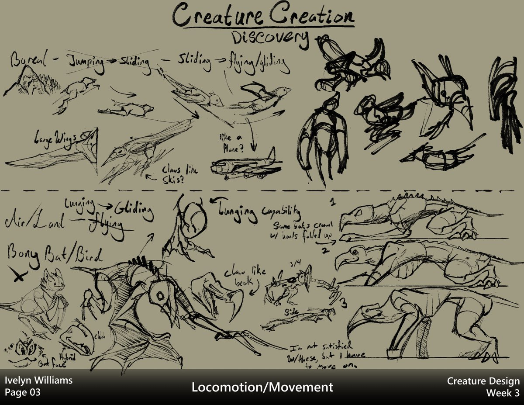The height and width of the screenshot is (405, 524).
Task: Select the 'Locomotion/Movement' title bar text
Action: [x=262, y=388]
